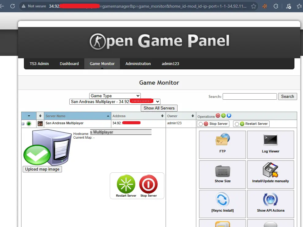This screenshot has width=303, height=227.
Task: Select the Stop Server radio button
Action: pyautogui.click(x=201, y=124)
